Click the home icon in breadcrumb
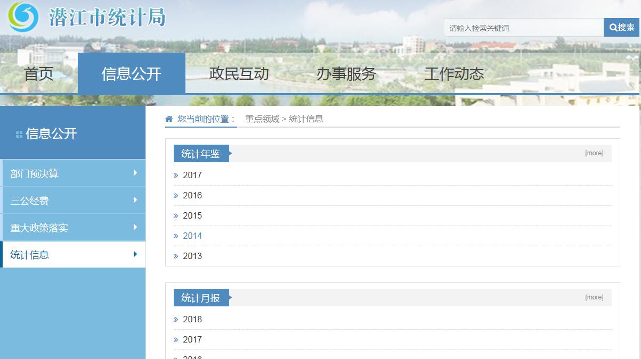The image size is (641, 359). click(169, 119)
